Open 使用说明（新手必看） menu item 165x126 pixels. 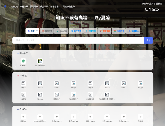50,7
